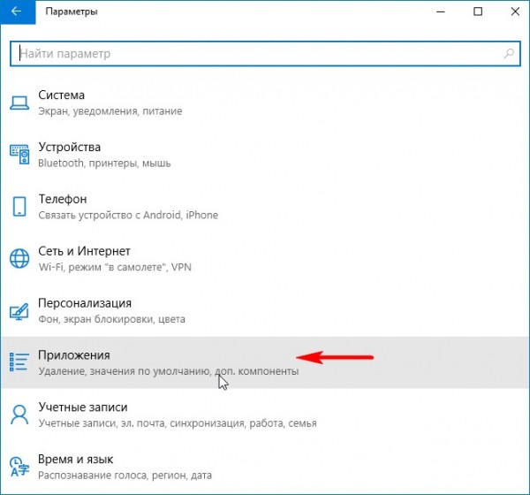Click Связать устройство с Android, iPhone text

128,215
